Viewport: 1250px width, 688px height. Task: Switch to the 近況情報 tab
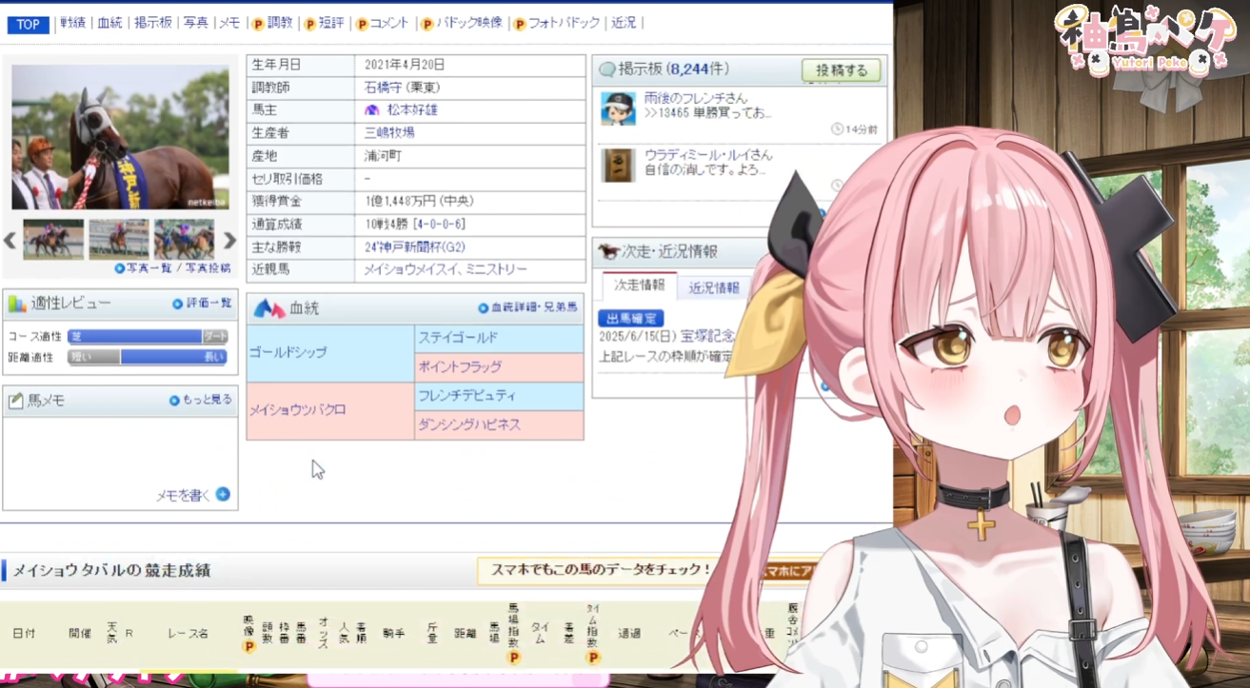point(714,287)
